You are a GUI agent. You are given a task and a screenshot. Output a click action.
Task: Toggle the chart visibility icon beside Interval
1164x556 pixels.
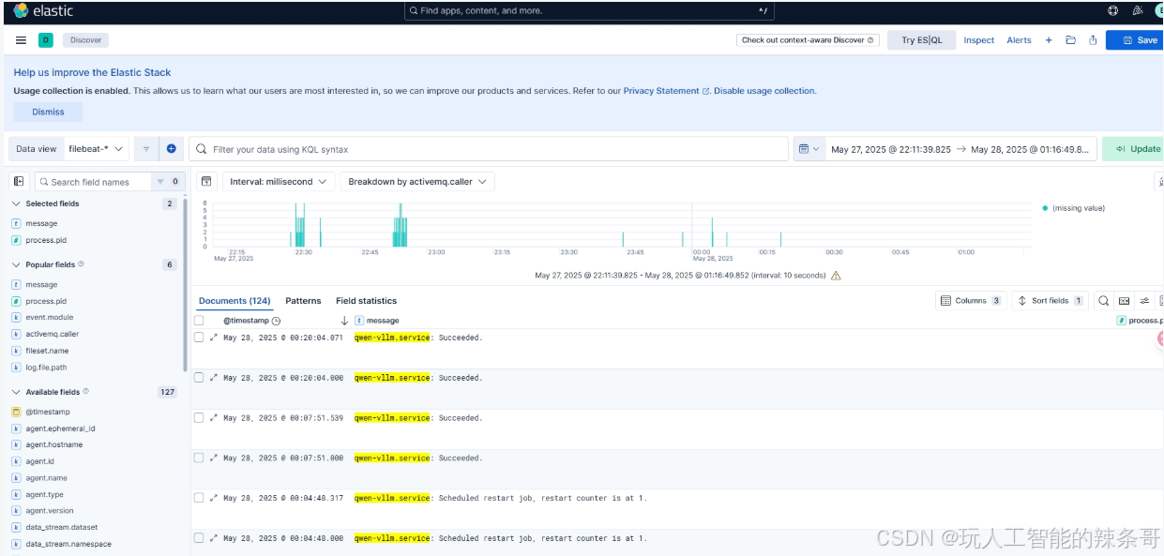tap(206, 181)
